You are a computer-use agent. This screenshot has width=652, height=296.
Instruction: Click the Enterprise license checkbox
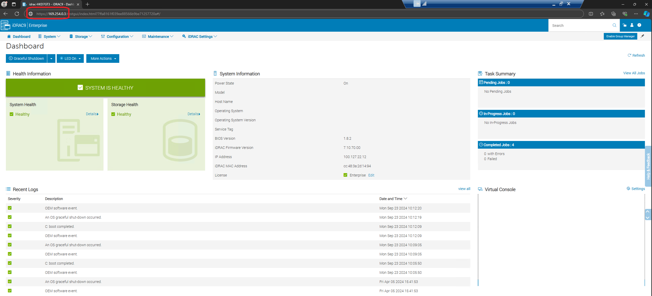coord(345,175)
